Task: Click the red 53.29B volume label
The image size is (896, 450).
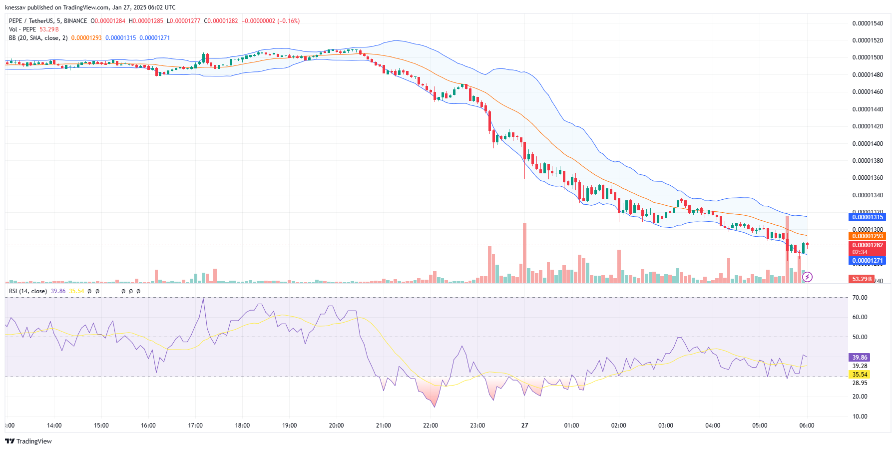Action: 862,279
